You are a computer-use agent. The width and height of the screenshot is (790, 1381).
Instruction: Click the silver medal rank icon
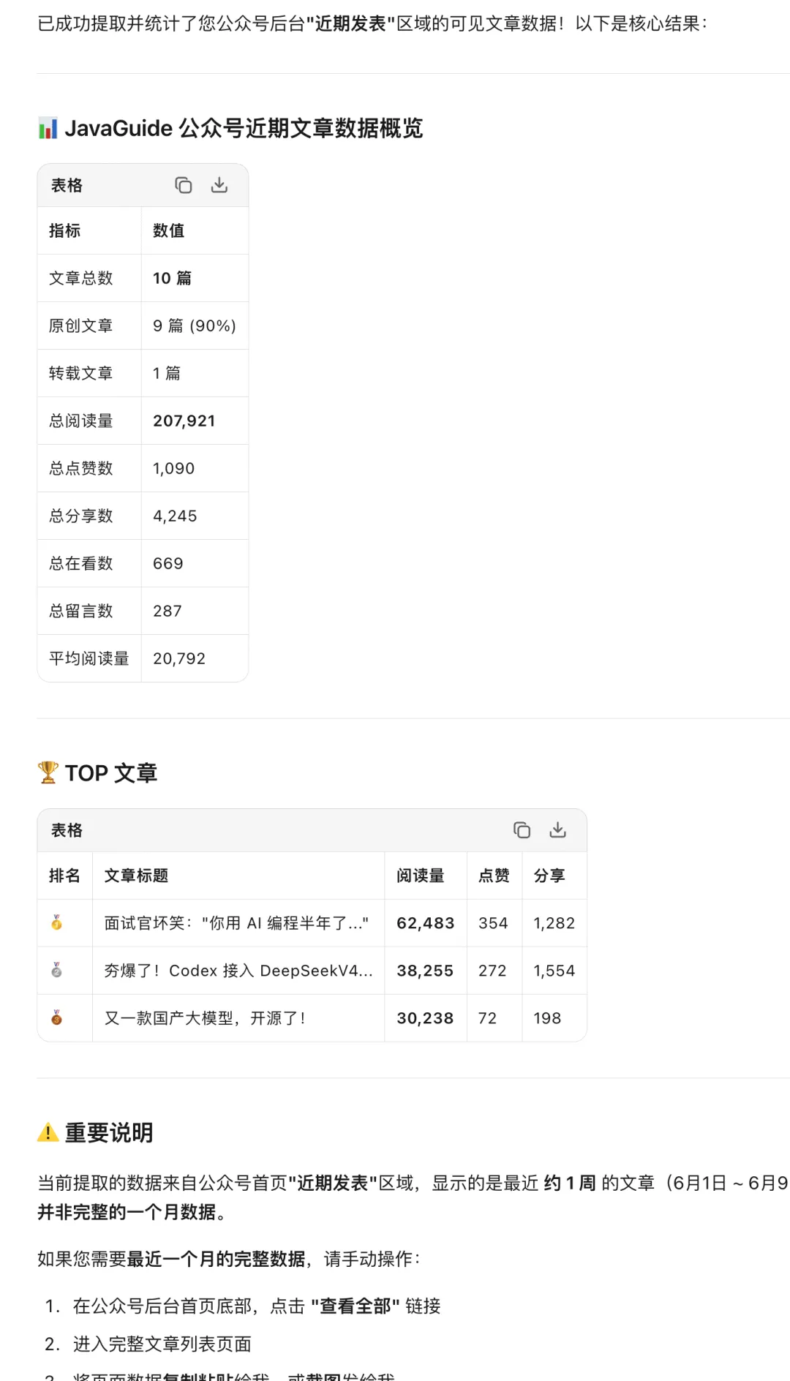56,971
